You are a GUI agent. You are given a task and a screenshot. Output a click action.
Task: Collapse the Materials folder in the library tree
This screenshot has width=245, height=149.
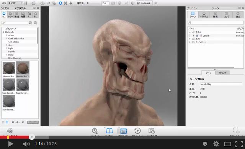point(3,32)
